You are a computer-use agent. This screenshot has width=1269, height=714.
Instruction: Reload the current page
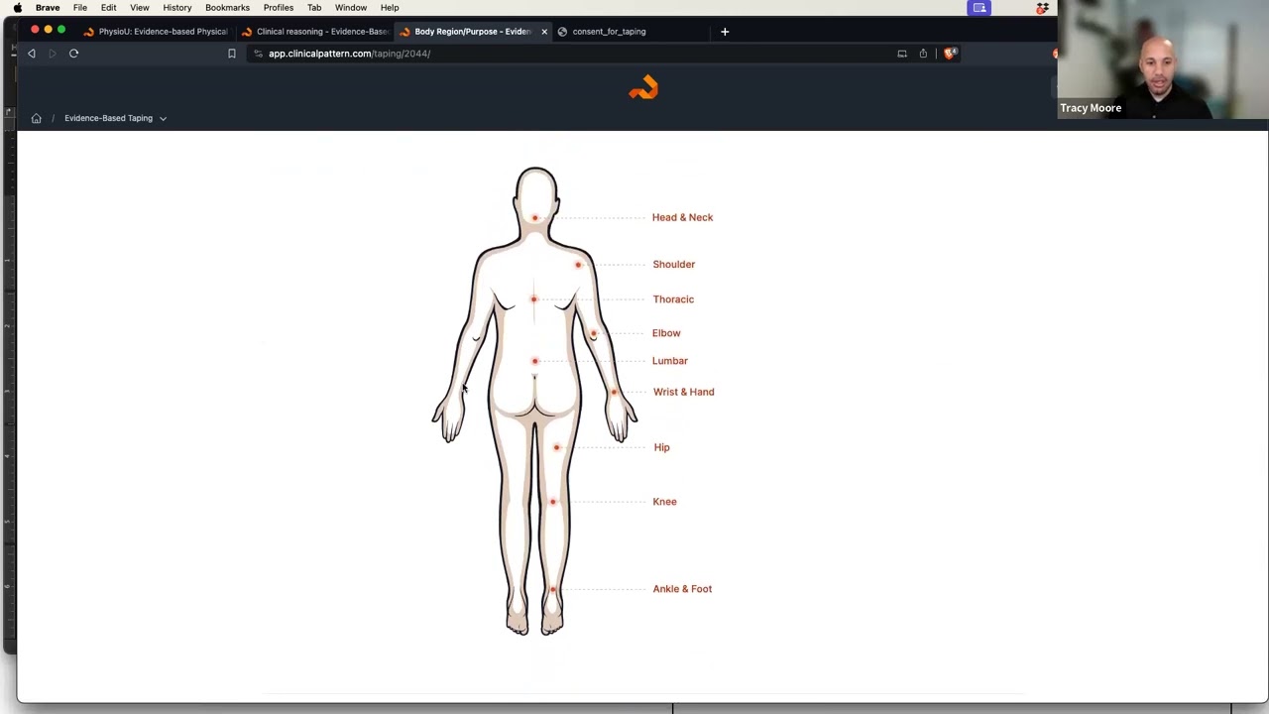(x=73, y=54)
